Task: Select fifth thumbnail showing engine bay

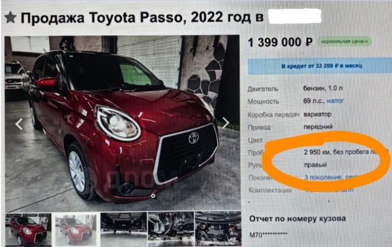Action: click(x=218, y=229)
